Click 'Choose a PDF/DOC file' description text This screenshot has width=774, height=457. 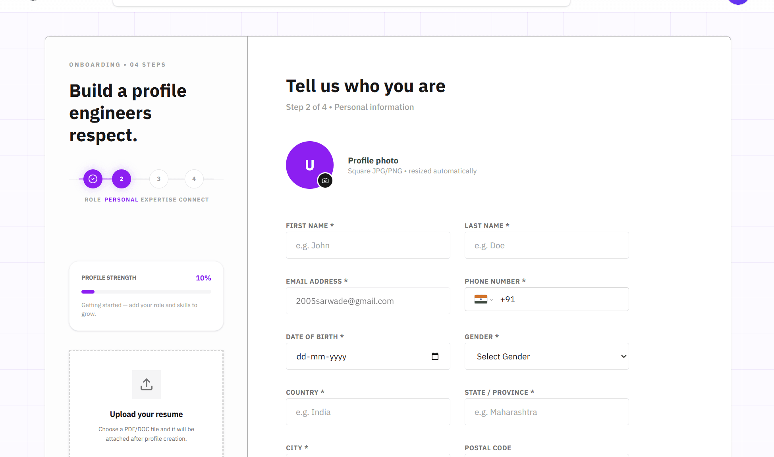tap(146, 434)
